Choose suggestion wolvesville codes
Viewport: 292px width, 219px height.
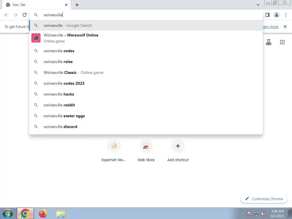(x=146, y=51)
